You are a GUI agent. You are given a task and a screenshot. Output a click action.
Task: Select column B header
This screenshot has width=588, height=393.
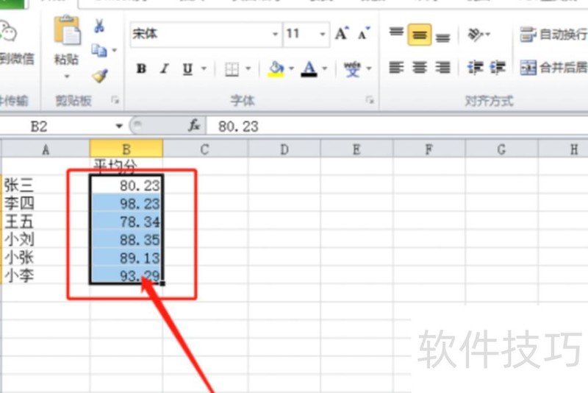126,149
